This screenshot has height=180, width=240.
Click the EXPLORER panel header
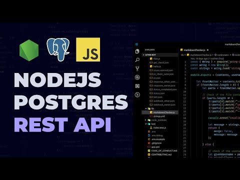click(149, 50)
